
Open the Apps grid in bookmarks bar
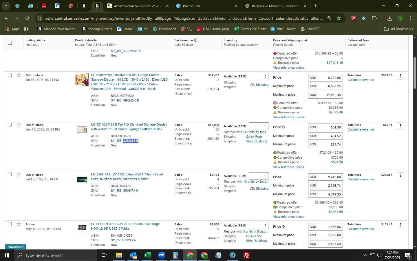point(12,29)
